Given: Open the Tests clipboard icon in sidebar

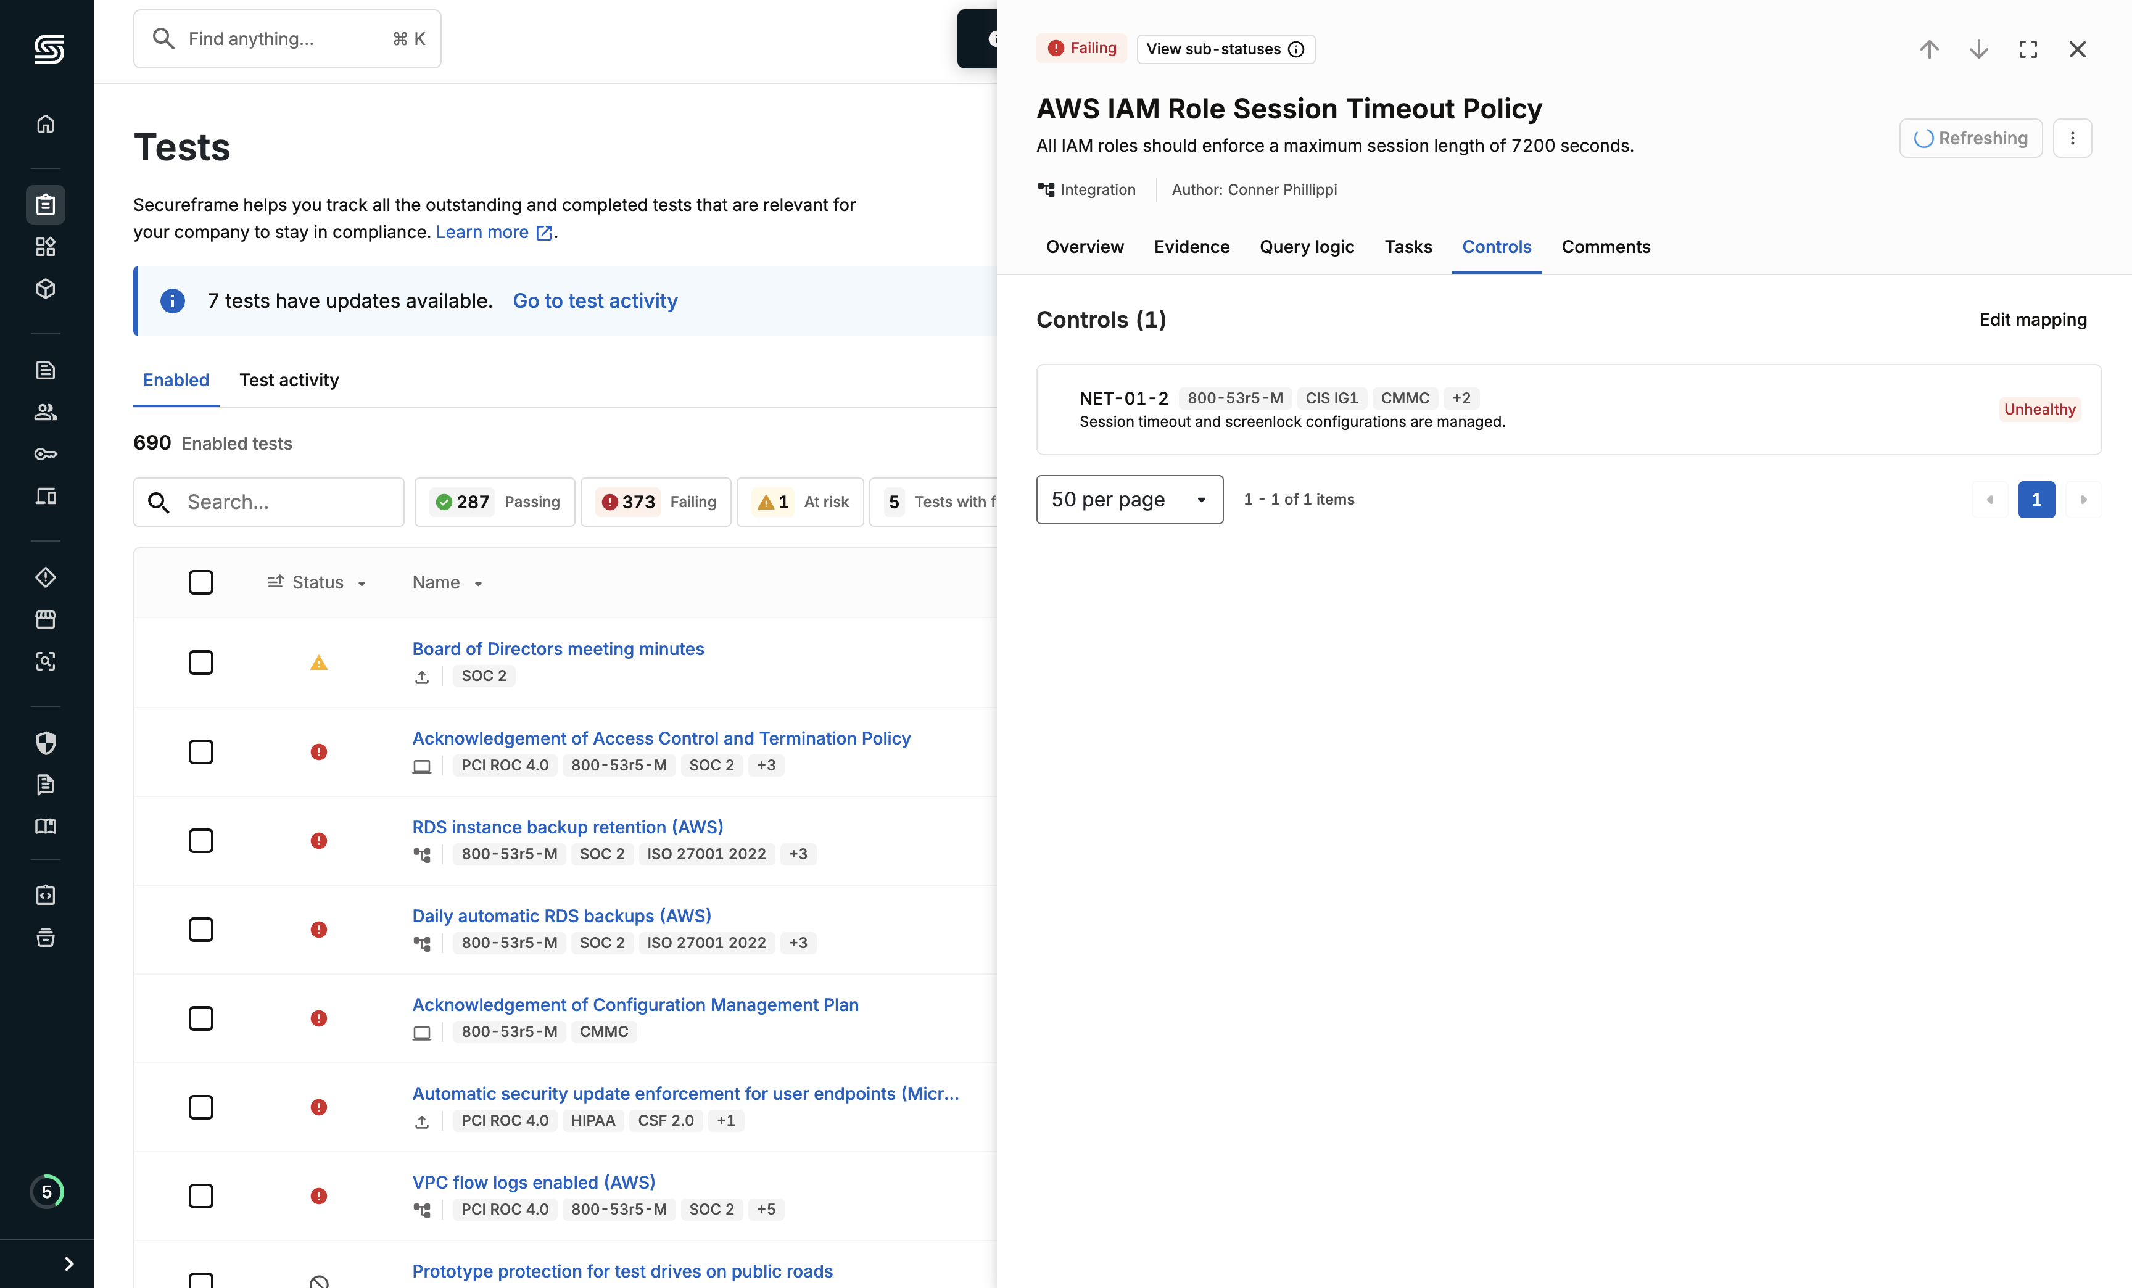Looking at the screenshot, I should pyautogui.click(x=46, y=205).
